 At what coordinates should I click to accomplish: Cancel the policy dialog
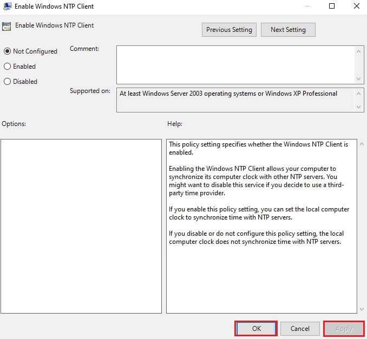pos(300,329)
